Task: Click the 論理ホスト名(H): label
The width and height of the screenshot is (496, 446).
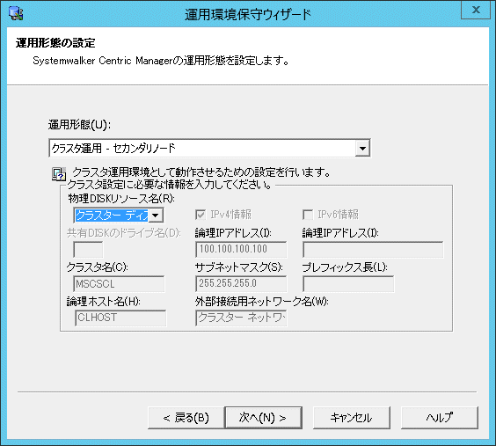Action: coord(104,302)
